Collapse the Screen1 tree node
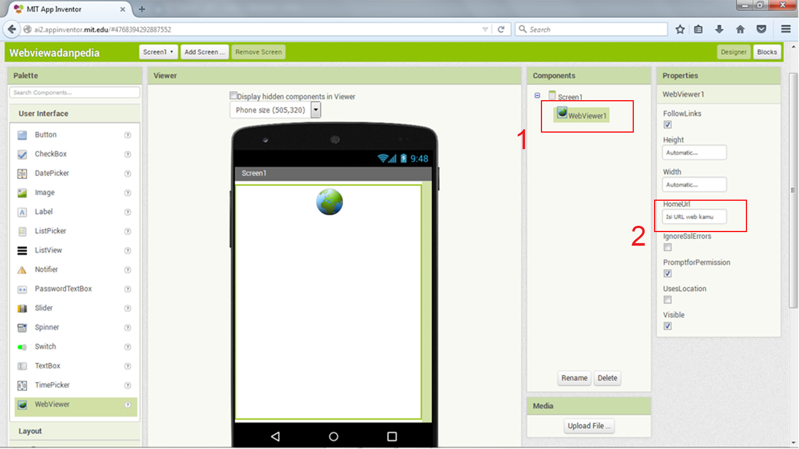The image size is (799, 449). (537, 96)
